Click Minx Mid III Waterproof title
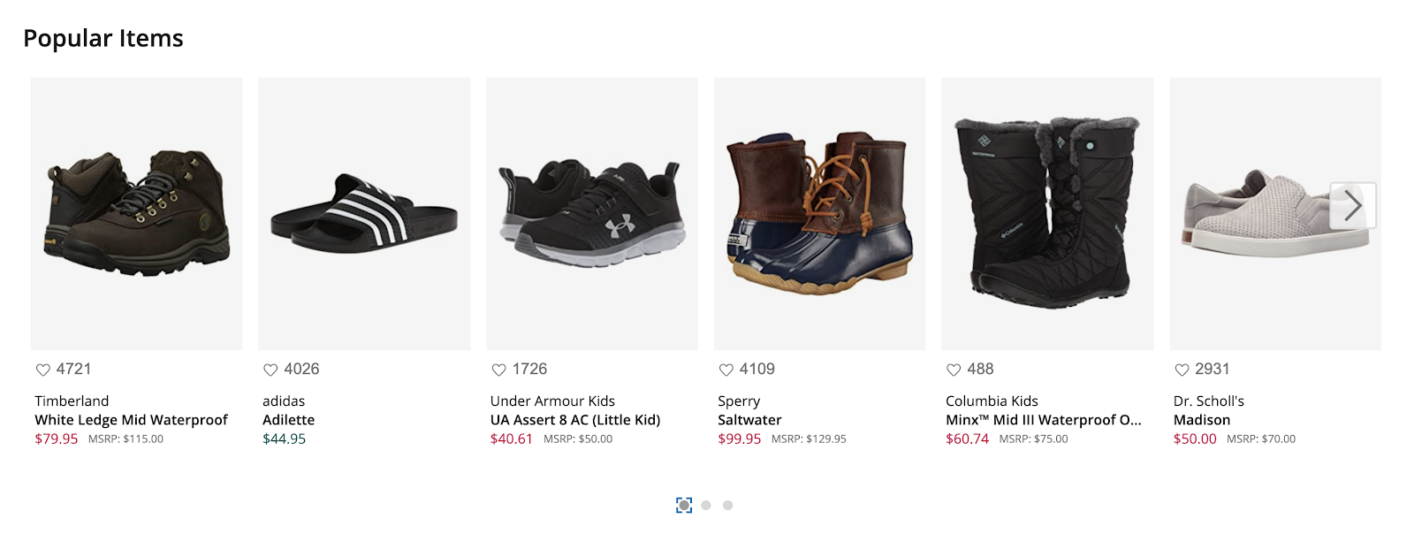Image resolution: width=1414 pixels, height=542 pixels. tap(1043, 420)
